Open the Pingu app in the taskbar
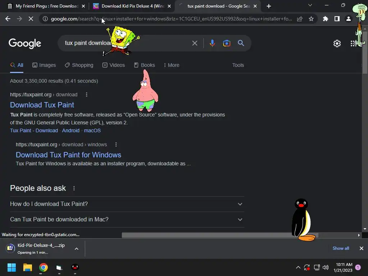Image resolution: width=368 pixels, height=276 pixels. tap(75, 267)
